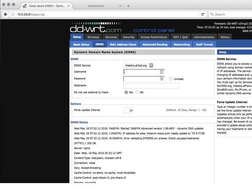Screen dimensions: 252x189
Task: Click the 'Options' section label
Action: [x=76, y=104]
